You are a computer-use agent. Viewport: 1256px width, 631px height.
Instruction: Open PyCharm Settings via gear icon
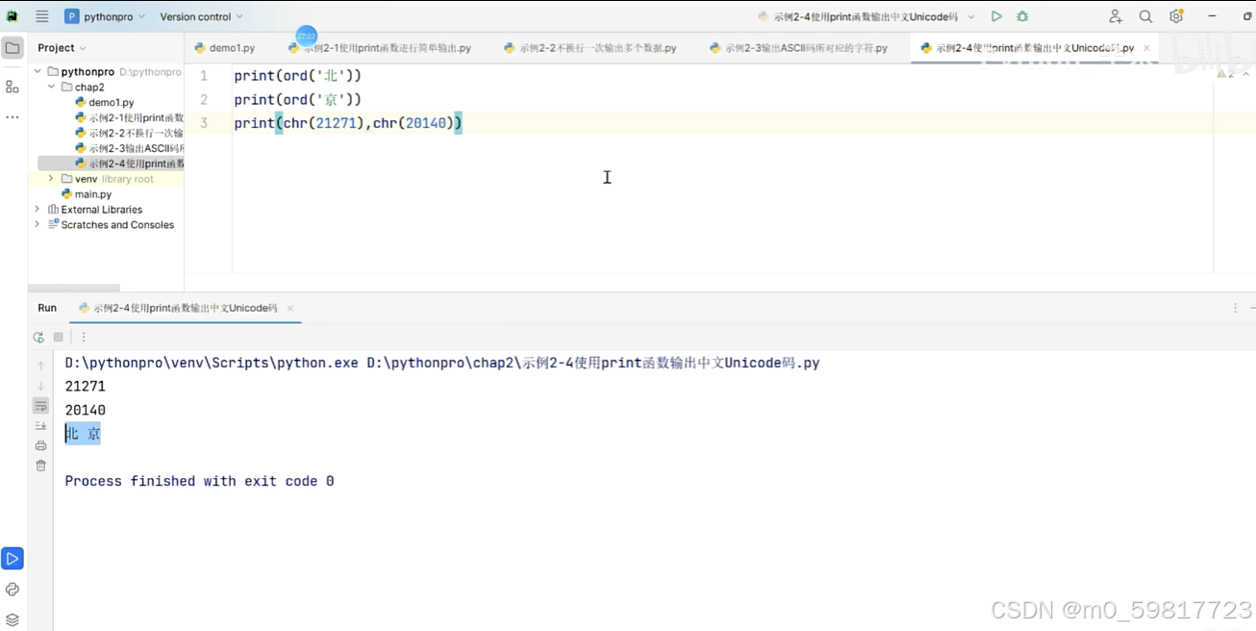[x=1175, y=15]
